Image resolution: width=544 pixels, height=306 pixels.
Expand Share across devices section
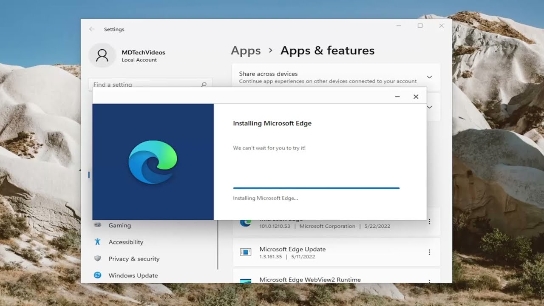coord(429,77)
